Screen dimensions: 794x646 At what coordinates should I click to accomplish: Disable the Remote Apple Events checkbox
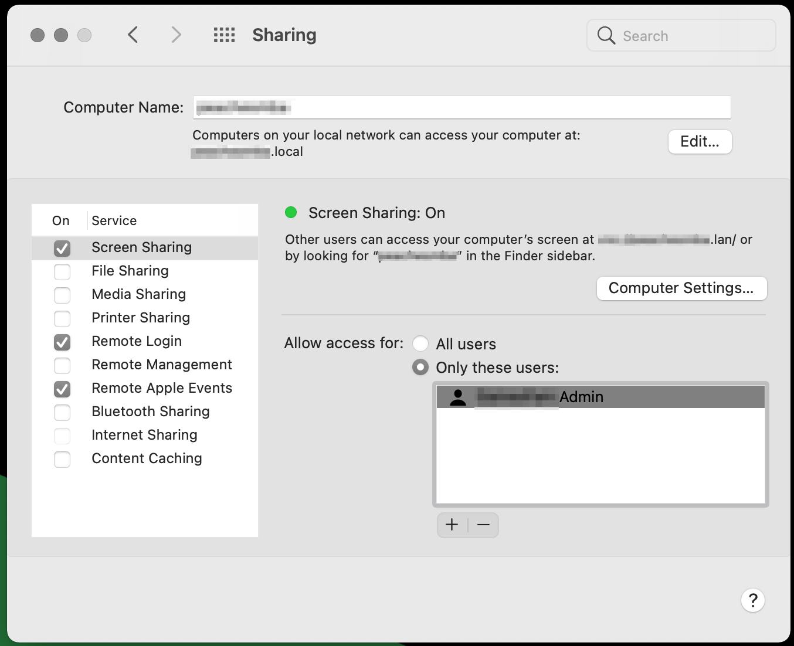point(62,389)
